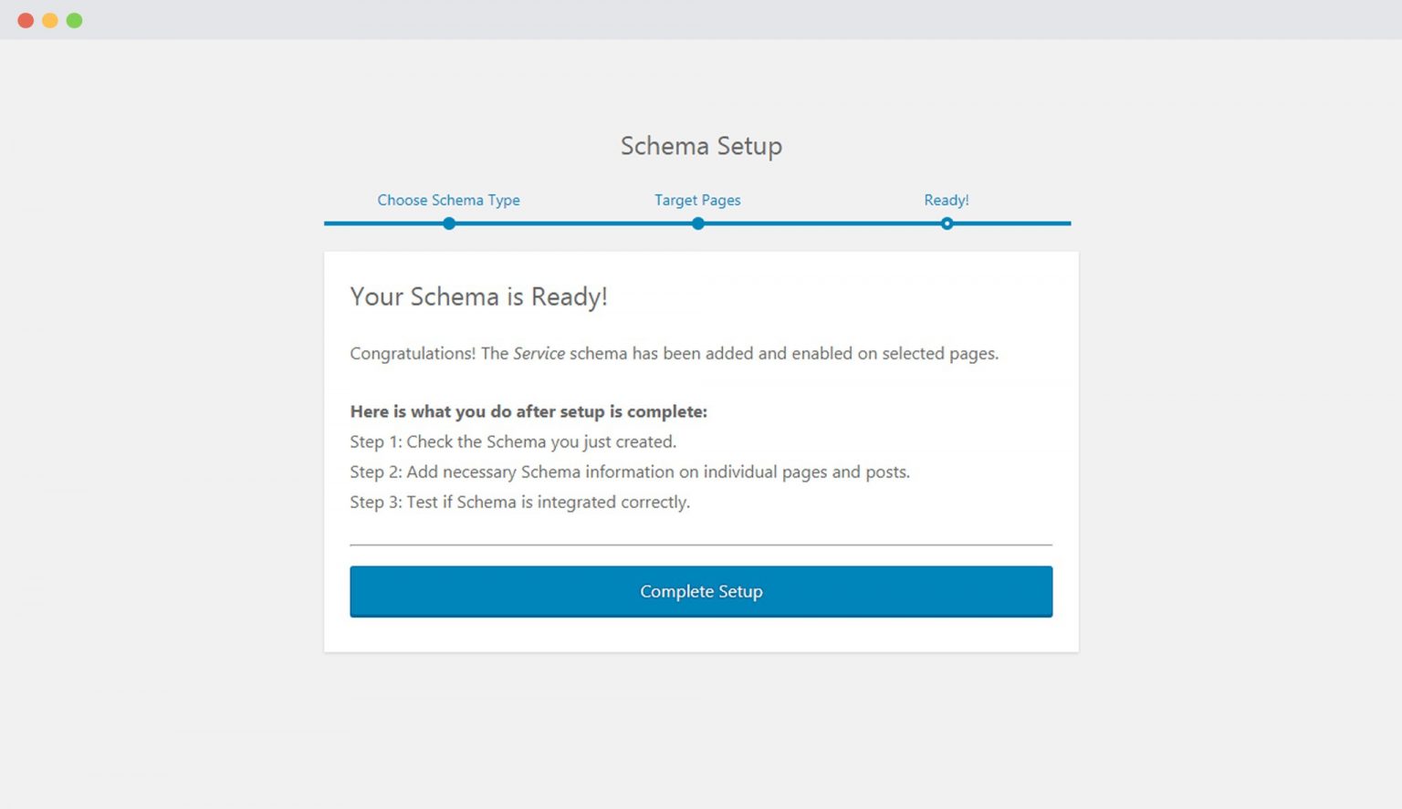Screen dimensions: 1402x809
Task: Click the blue progress bar line
Action: pyautogui.click(x=593, y=223)
